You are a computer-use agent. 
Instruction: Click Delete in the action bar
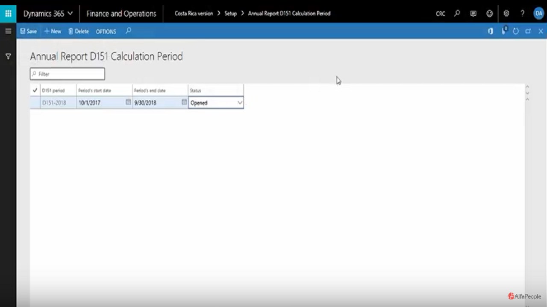point(79,31)
